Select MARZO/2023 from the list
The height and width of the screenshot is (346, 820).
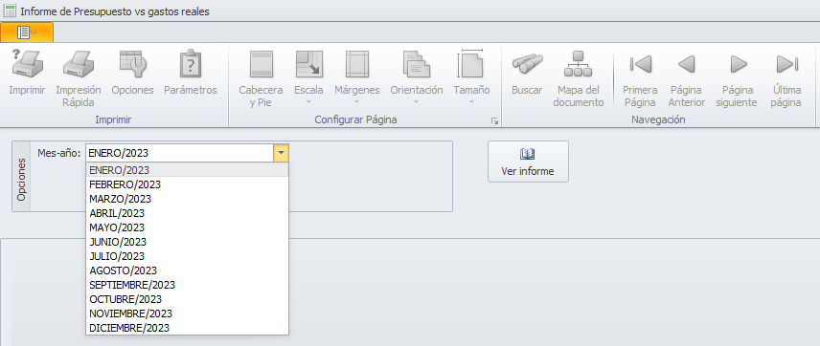pyautogui.click(x=187, y=199)
